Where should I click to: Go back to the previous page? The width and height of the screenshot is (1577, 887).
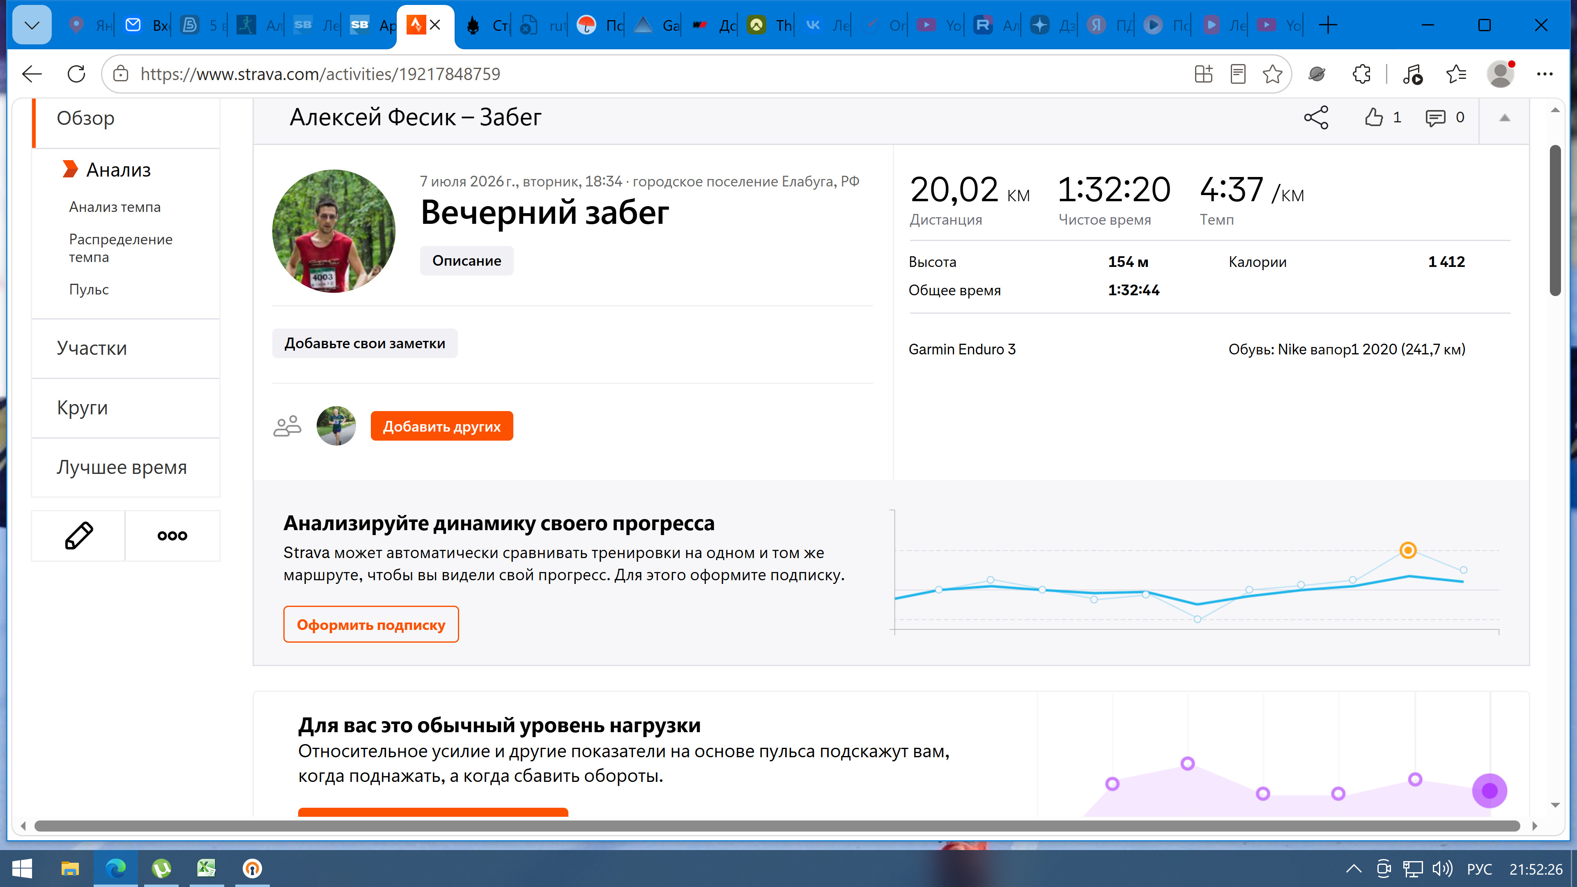pos(32,74)
